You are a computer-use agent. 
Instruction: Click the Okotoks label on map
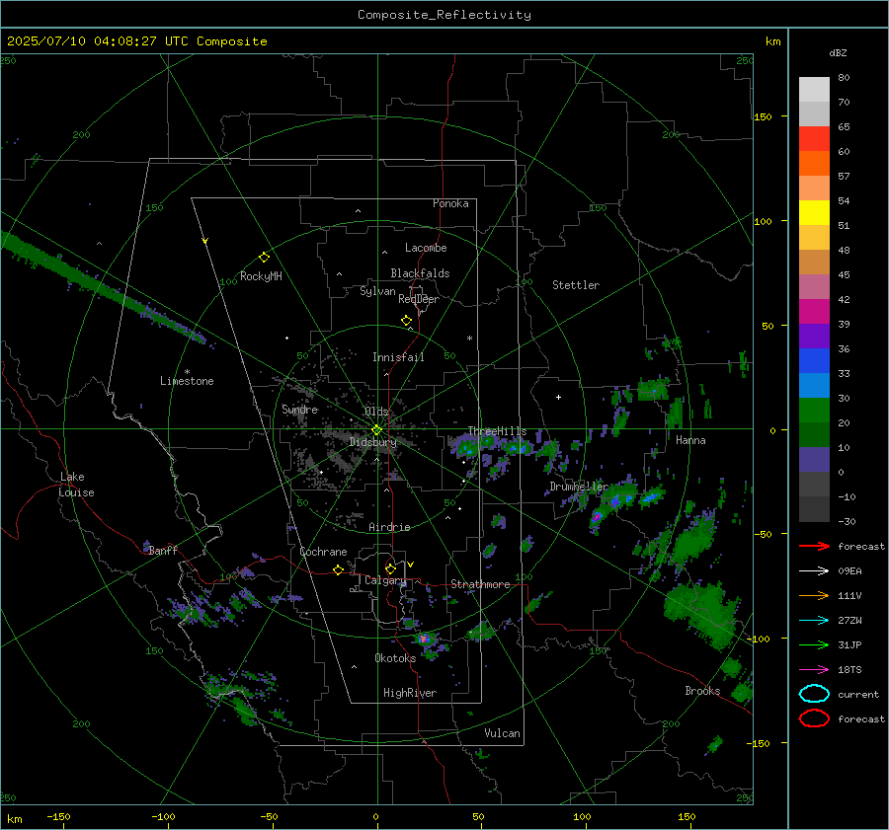tap(395, 657)
